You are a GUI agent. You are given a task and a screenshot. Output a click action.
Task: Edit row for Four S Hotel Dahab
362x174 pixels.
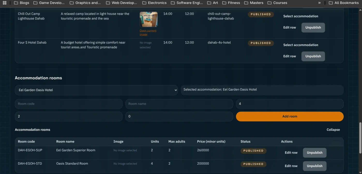(x=289, y=56)
